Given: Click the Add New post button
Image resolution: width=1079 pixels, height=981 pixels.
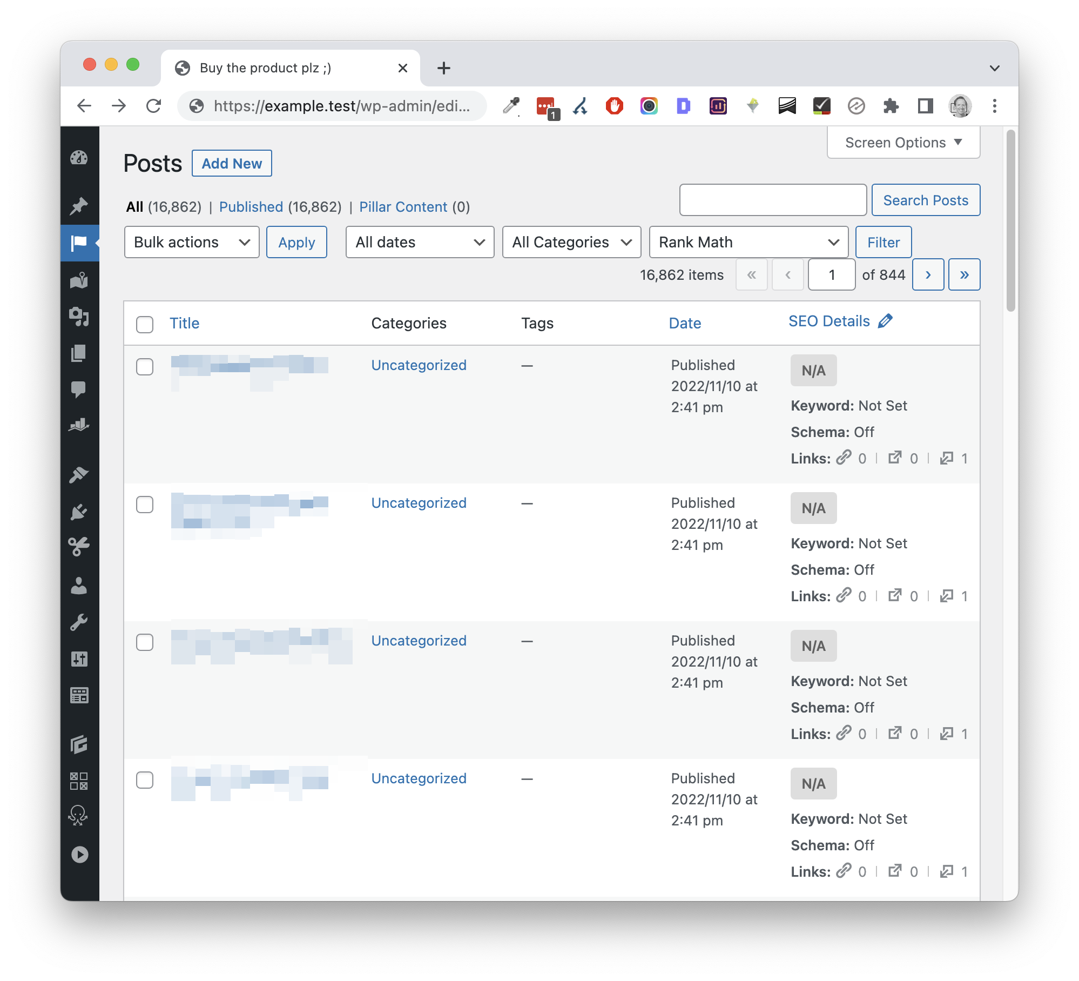Looking at the screenshot, I should [231, 162].
